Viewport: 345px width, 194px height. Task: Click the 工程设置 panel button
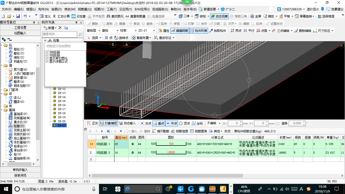20,28
